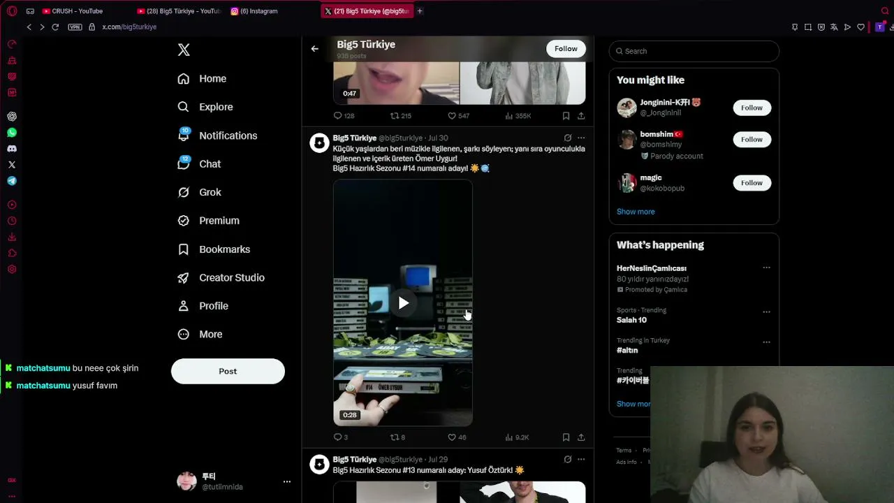Open the Salah 10 trending topic
The height and width of the screenshot is (503, 894).
coord(631,320)
